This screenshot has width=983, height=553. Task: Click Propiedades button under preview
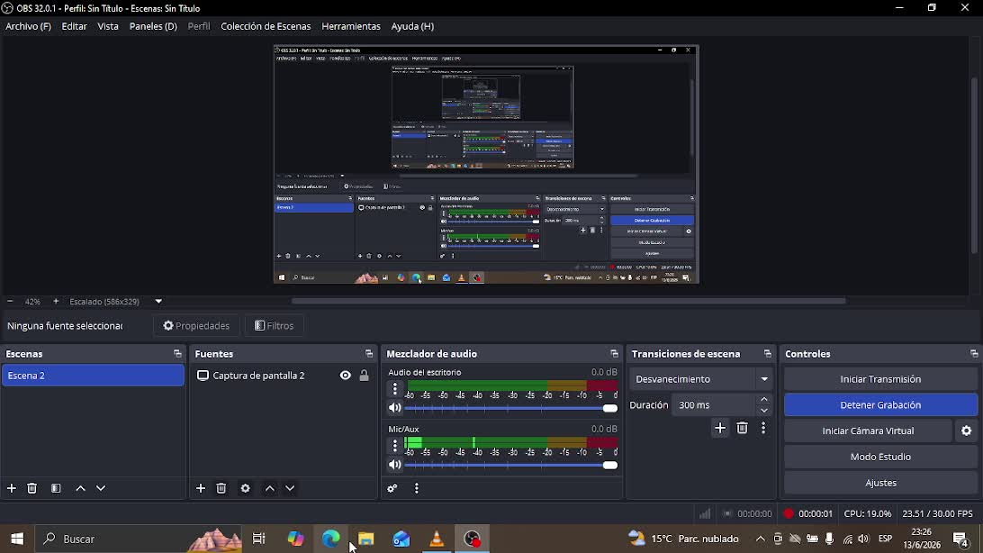[196, 325]
